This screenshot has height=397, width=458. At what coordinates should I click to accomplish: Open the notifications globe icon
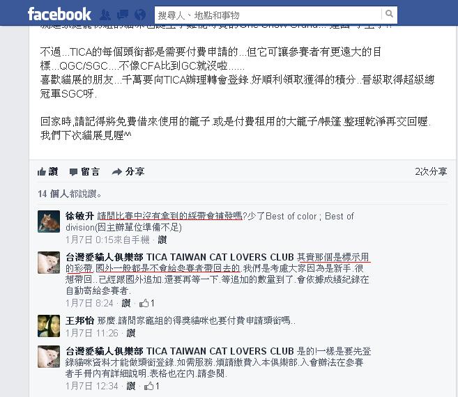(140, 15)
